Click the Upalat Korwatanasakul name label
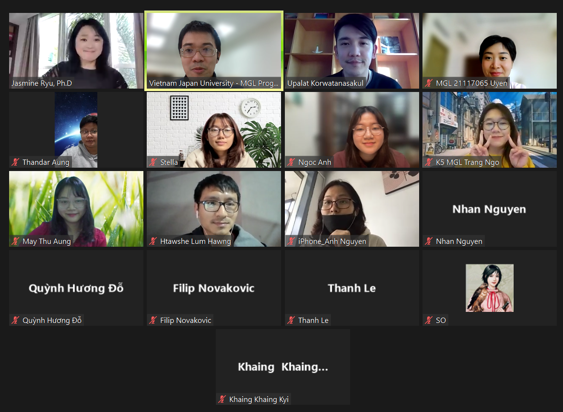The image size is (563, 412). pos(325,83)
